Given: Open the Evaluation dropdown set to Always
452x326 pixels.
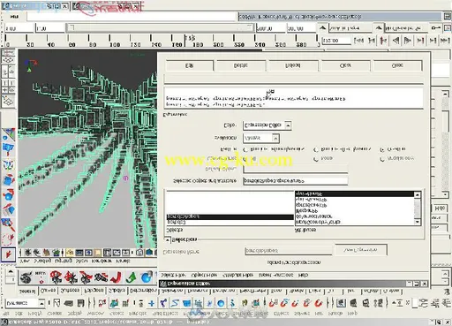Looking at the screenshot, I should [261, 138].
